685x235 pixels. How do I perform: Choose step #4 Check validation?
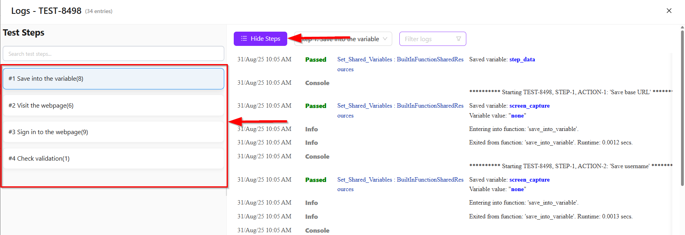click(x=113, y=159)
